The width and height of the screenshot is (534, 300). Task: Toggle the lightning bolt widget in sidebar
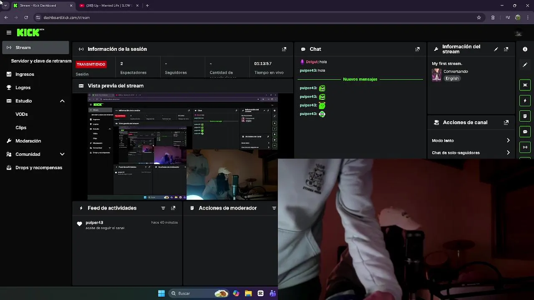click(525, 100)
